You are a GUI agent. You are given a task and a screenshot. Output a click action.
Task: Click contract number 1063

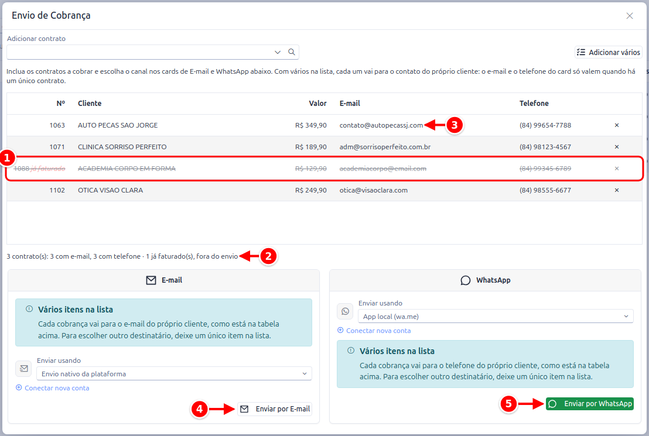pos(57,125)
